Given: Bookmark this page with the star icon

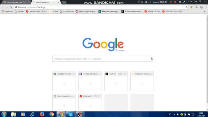Looking at the screenshot, I should pyautogui.click(x=187, y=7).
